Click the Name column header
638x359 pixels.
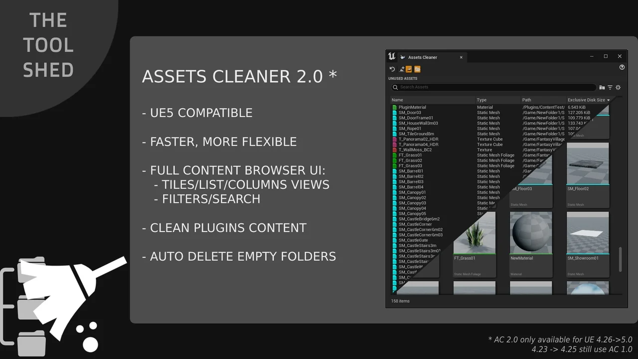[397, 100]
